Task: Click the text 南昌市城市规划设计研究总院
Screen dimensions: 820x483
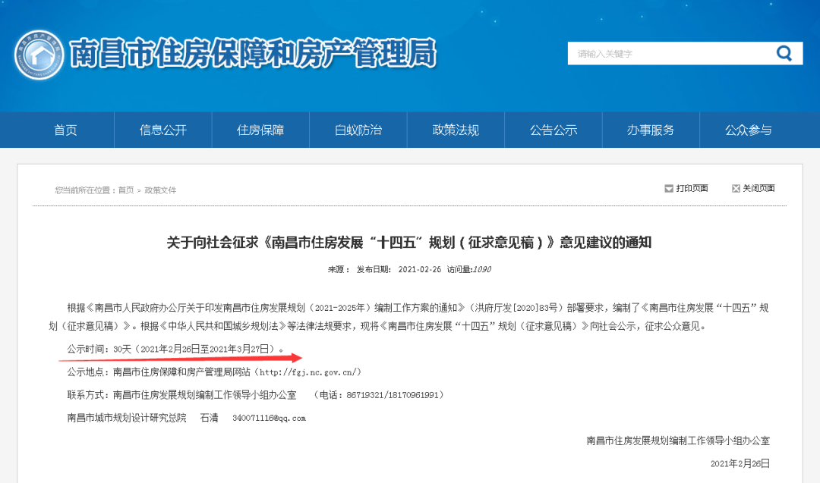Action: [x=127, y=419]
